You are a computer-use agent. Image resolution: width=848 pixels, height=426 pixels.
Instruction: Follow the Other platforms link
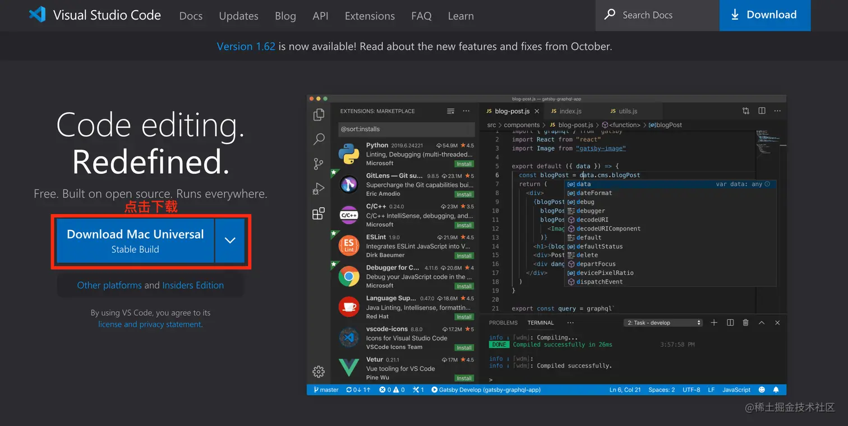click(109, 285)
